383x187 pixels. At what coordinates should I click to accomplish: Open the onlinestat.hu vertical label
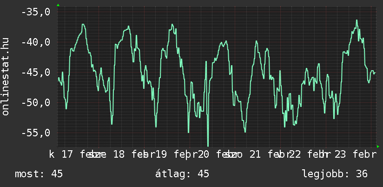tap(6, 77)
